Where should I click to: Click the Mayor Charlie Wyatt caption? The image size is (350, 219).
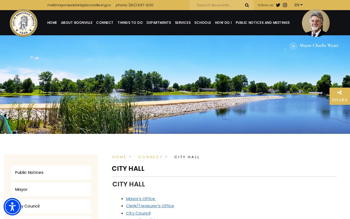(319, 45)
